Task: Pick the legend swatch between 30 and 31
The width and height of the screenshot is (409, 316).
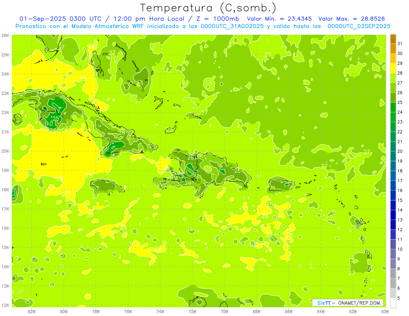Action: click(x=393, y=48)
